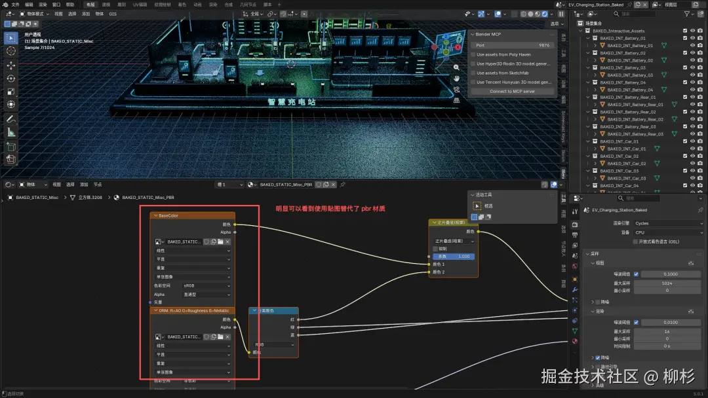Viewport: 708px width, 398px height.
Task: Select the Rotate tool
Action: click(x=11, y=79)
